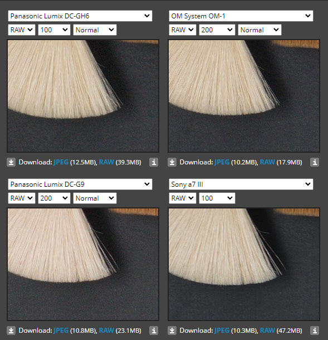The image size is (328, 340).
Task: Download the 17.9MB RAW for OM-1
Action: 267,162
